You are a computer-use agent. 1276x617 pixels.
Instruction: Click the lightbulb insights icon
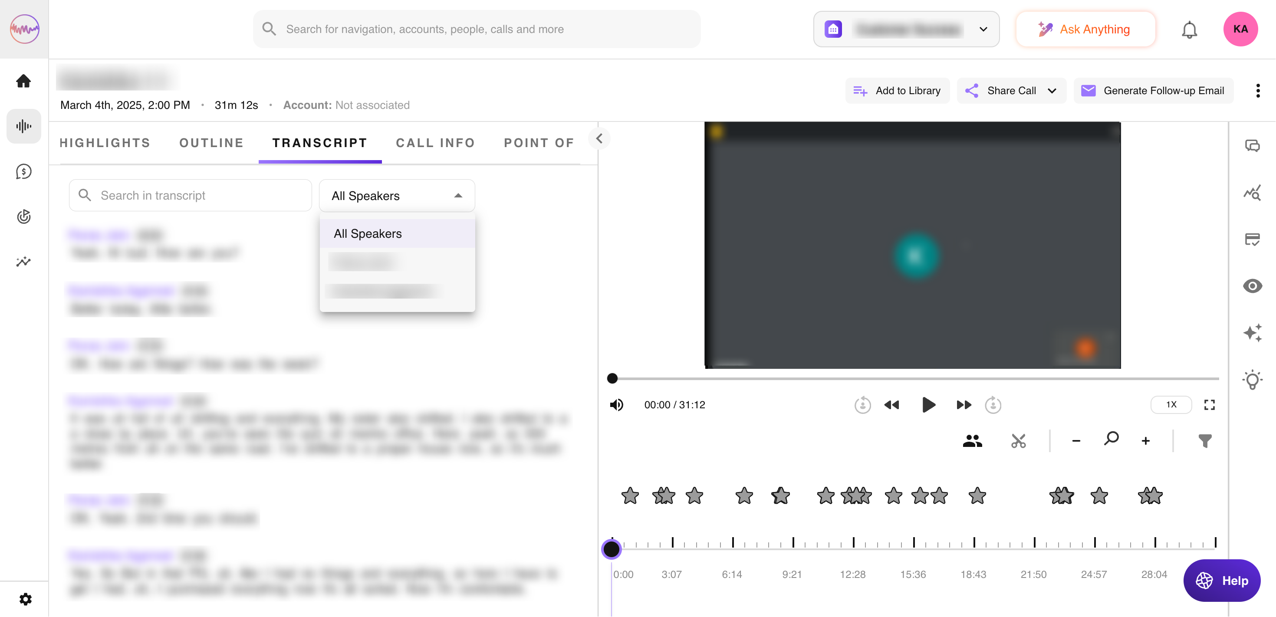click(x=1252, y=380)
